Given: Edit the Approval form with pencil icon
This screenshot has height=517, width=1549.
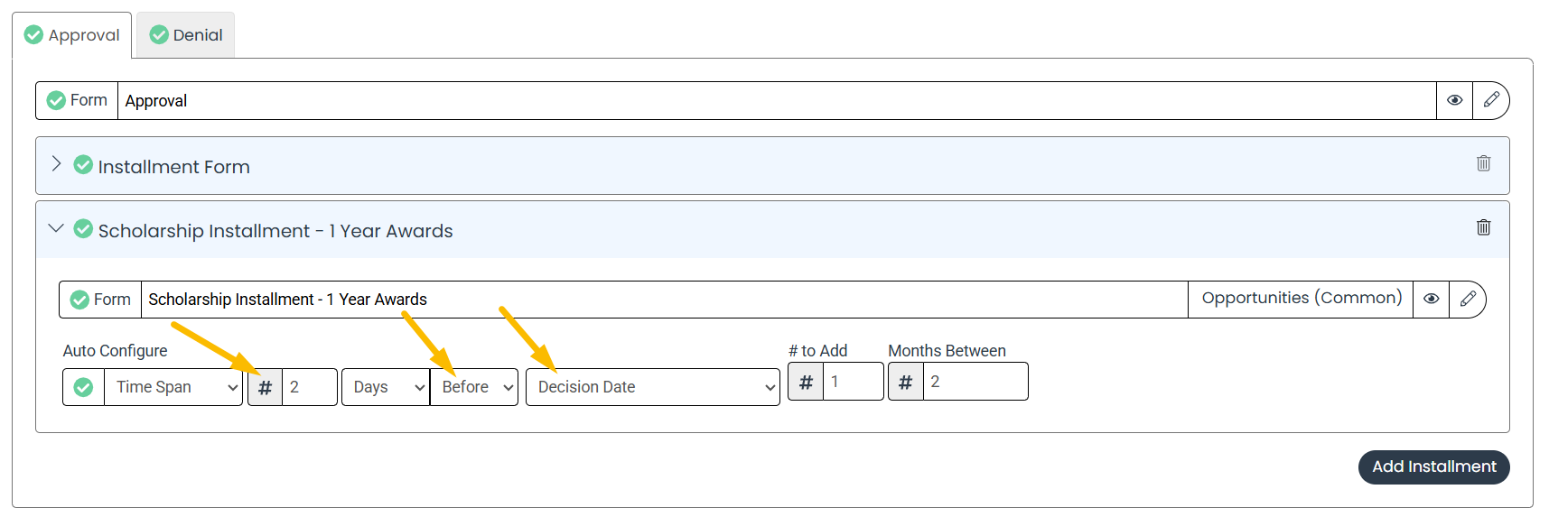Looking at the screenshot, I should coord(1491,100).
